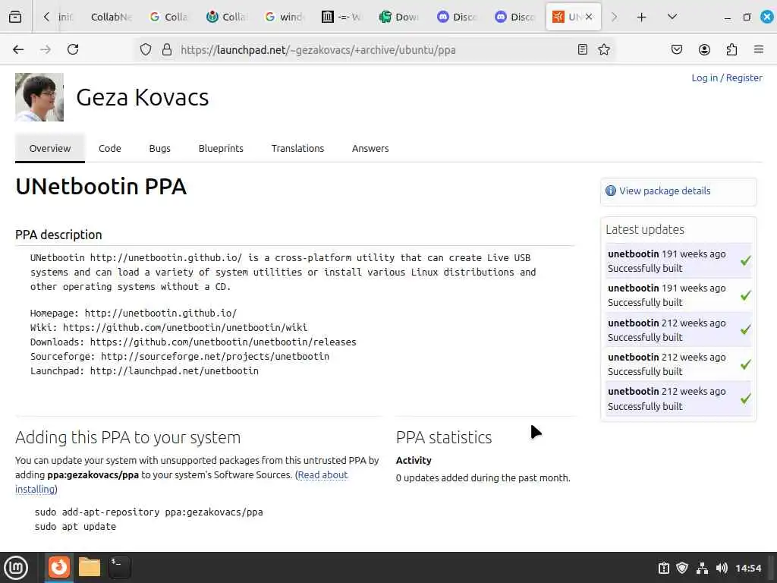This screenshot has height=583, width=777.
Task: Click the bold ppa:gezakovacs/ppa text
Action: [x=93, y=474]
